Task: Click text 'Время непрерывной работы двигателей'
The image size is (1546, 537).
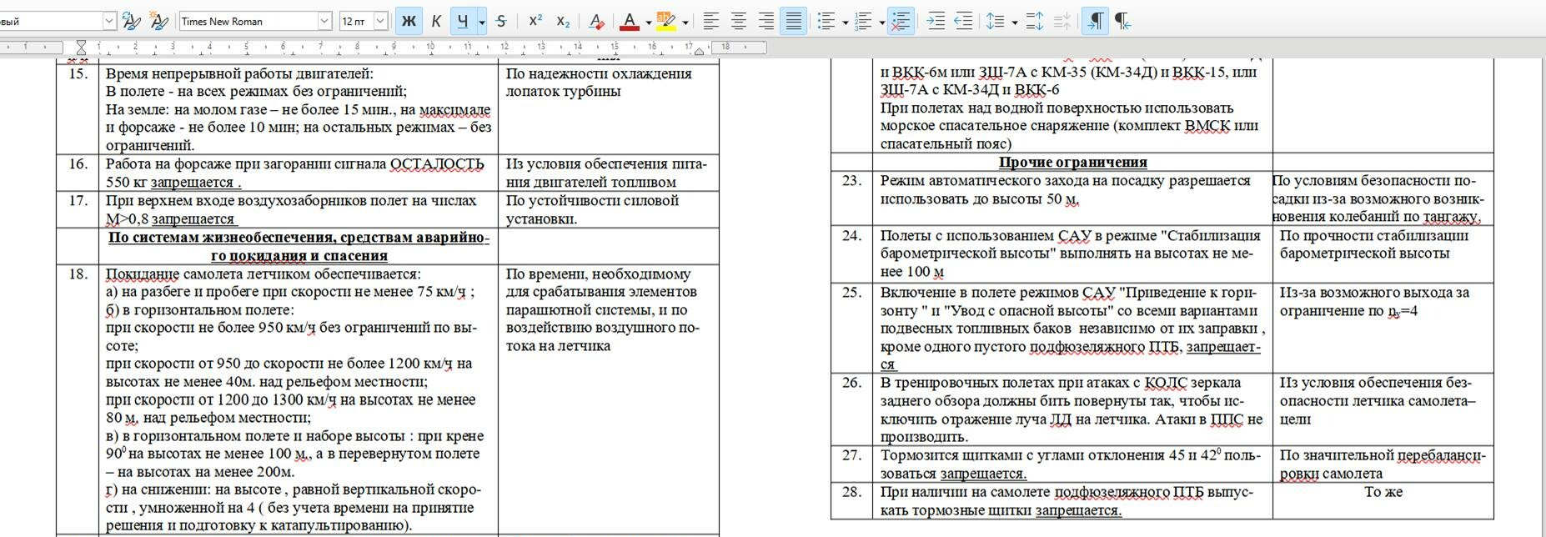Action: coord(239,73)
